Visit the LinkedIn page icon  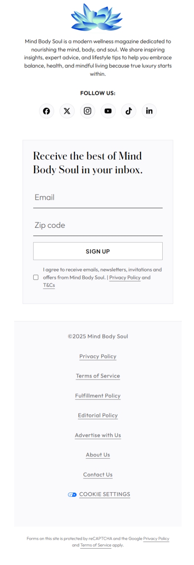(149, 111)
